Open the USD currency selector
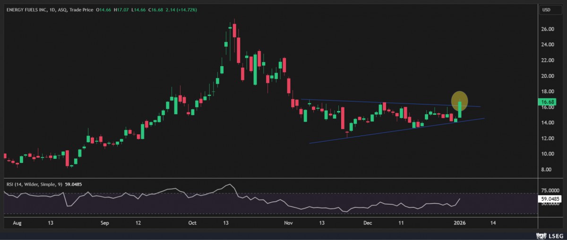This screenshot has width=567, height=240. (546, 9)
